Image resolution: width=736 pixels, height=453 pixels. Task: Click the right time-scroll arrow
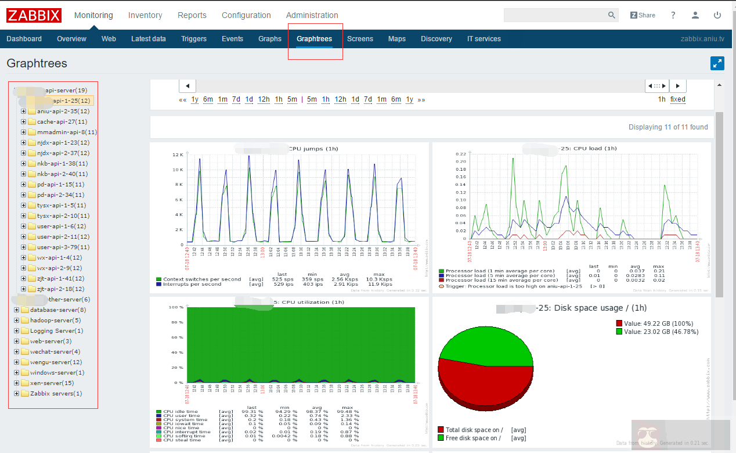point(677,85)
